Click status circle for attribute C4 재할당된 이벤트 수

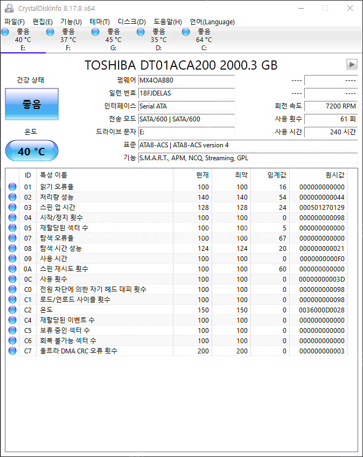12,320
